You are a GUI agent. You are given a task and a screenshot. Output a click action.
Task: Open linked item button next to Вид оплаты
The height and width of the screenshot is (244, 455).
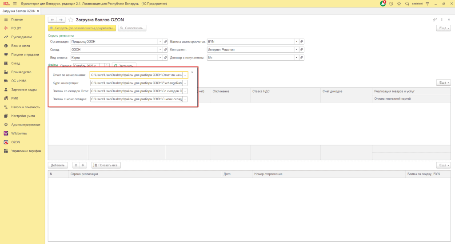(x=165, y=58)
